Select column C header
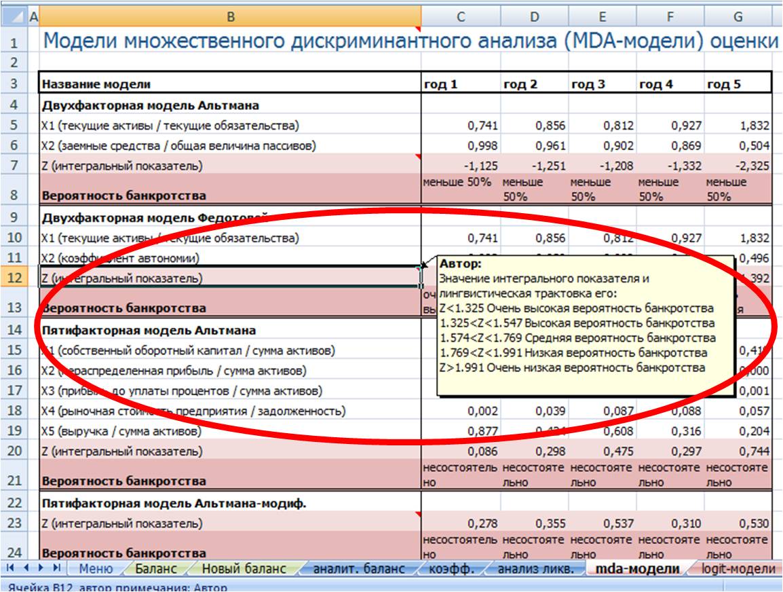This screenshot has height=592, width=783. point(461,17)
